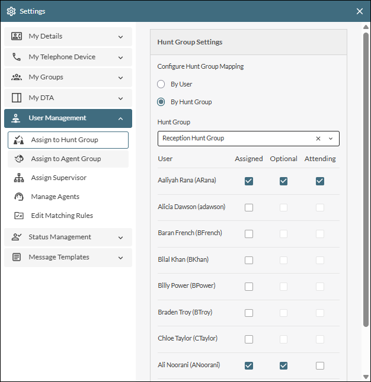The image size is (371, 382).
Task: Open the Reception Hunt Group dropdown arrow
Action: [x=331, y=139]
